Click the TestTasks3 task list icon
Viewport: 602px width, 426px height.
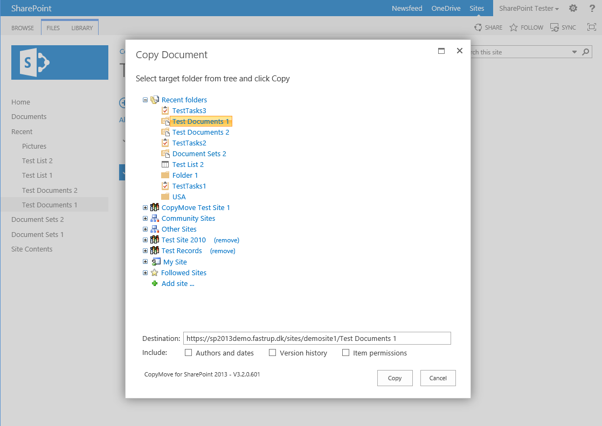pyautogui.click(x=165, y=110)
